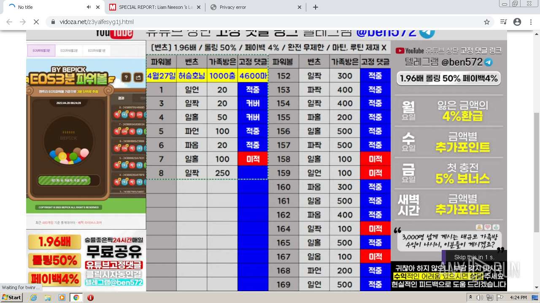
Task: Skip this ad overlay
Action: click(474, 257)
